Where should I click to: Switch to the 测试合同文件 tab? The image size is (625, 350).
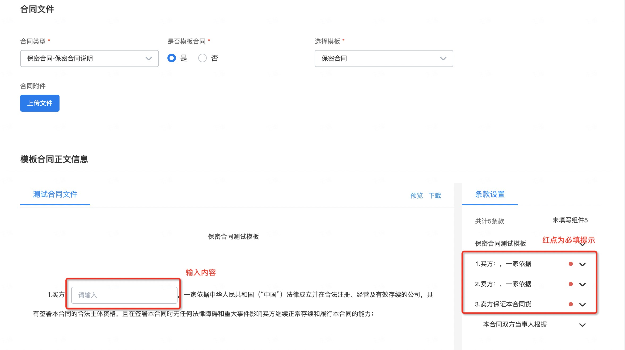coord(55,194)
